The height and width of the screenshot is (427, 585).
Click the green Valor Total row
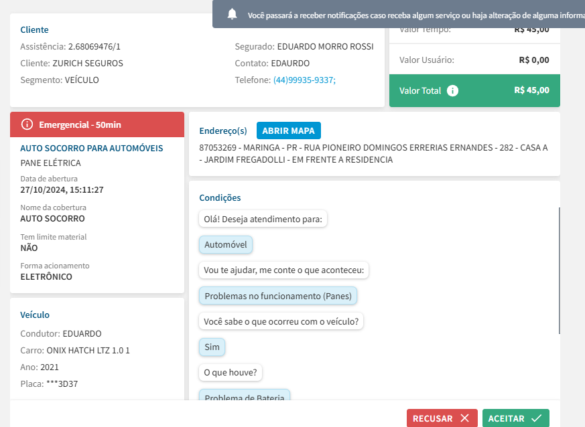point(474,90)
